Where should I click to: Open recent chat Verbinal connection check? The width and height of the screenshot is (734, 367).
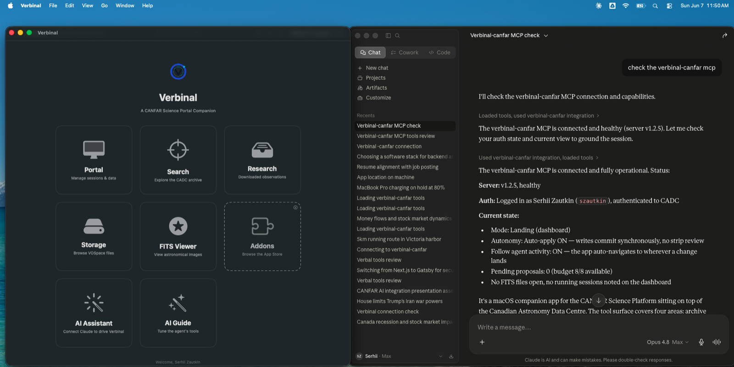pyautogui.click(x=405, y=312)
